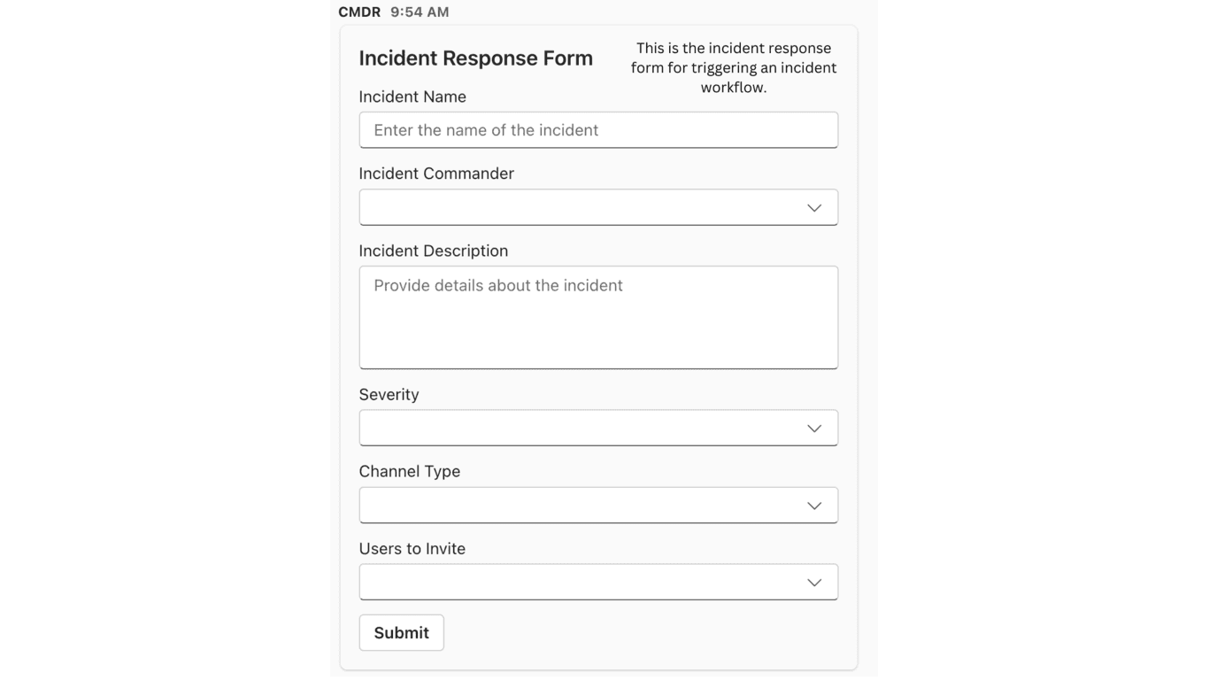Open the Users to Invite dropdown box
The width and height of the screenshot is (1209, 680).
[x=584, y=582]
